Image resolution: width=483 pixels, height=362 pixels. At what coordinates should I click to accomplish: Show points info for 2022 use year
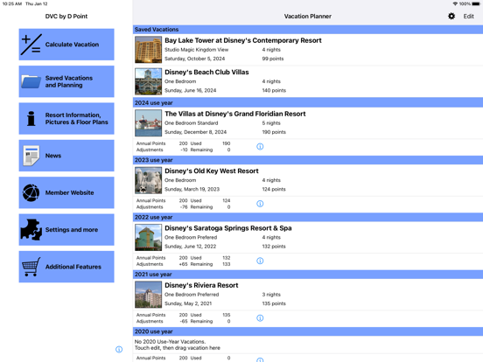coord(260,261)
